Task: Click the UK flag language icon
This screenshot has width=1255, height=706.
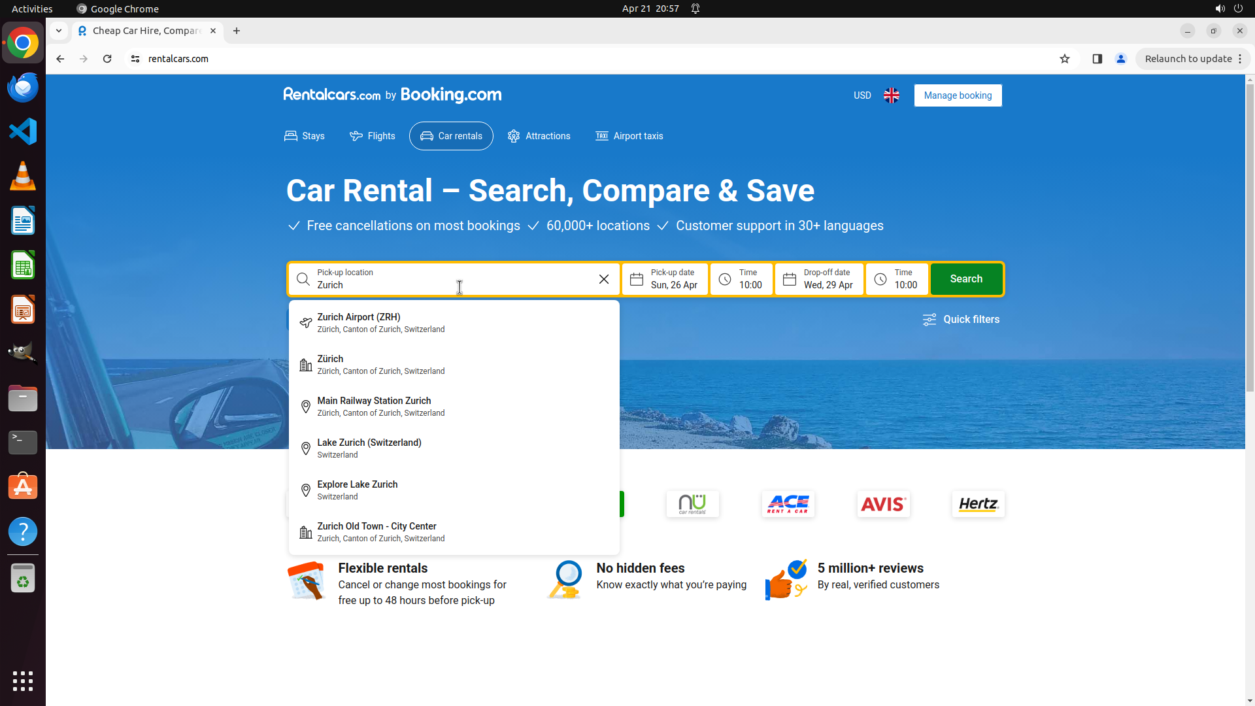Action: pyautogui.click(x=891, y=95)
